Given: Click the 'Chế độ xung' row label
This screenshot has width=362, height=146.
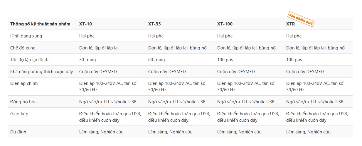Looking at the screenshot, I should click(x=23, y=48).
